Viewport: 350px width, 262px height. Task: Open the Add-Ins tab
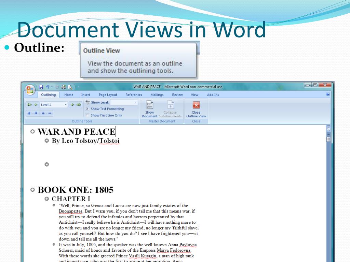coord(213,95)
